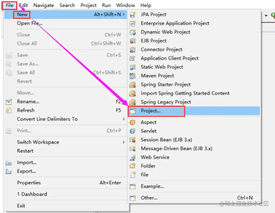Click the Example... wizard icon
Viewport: 275px width, 213px height.
(x=132, y=186)
